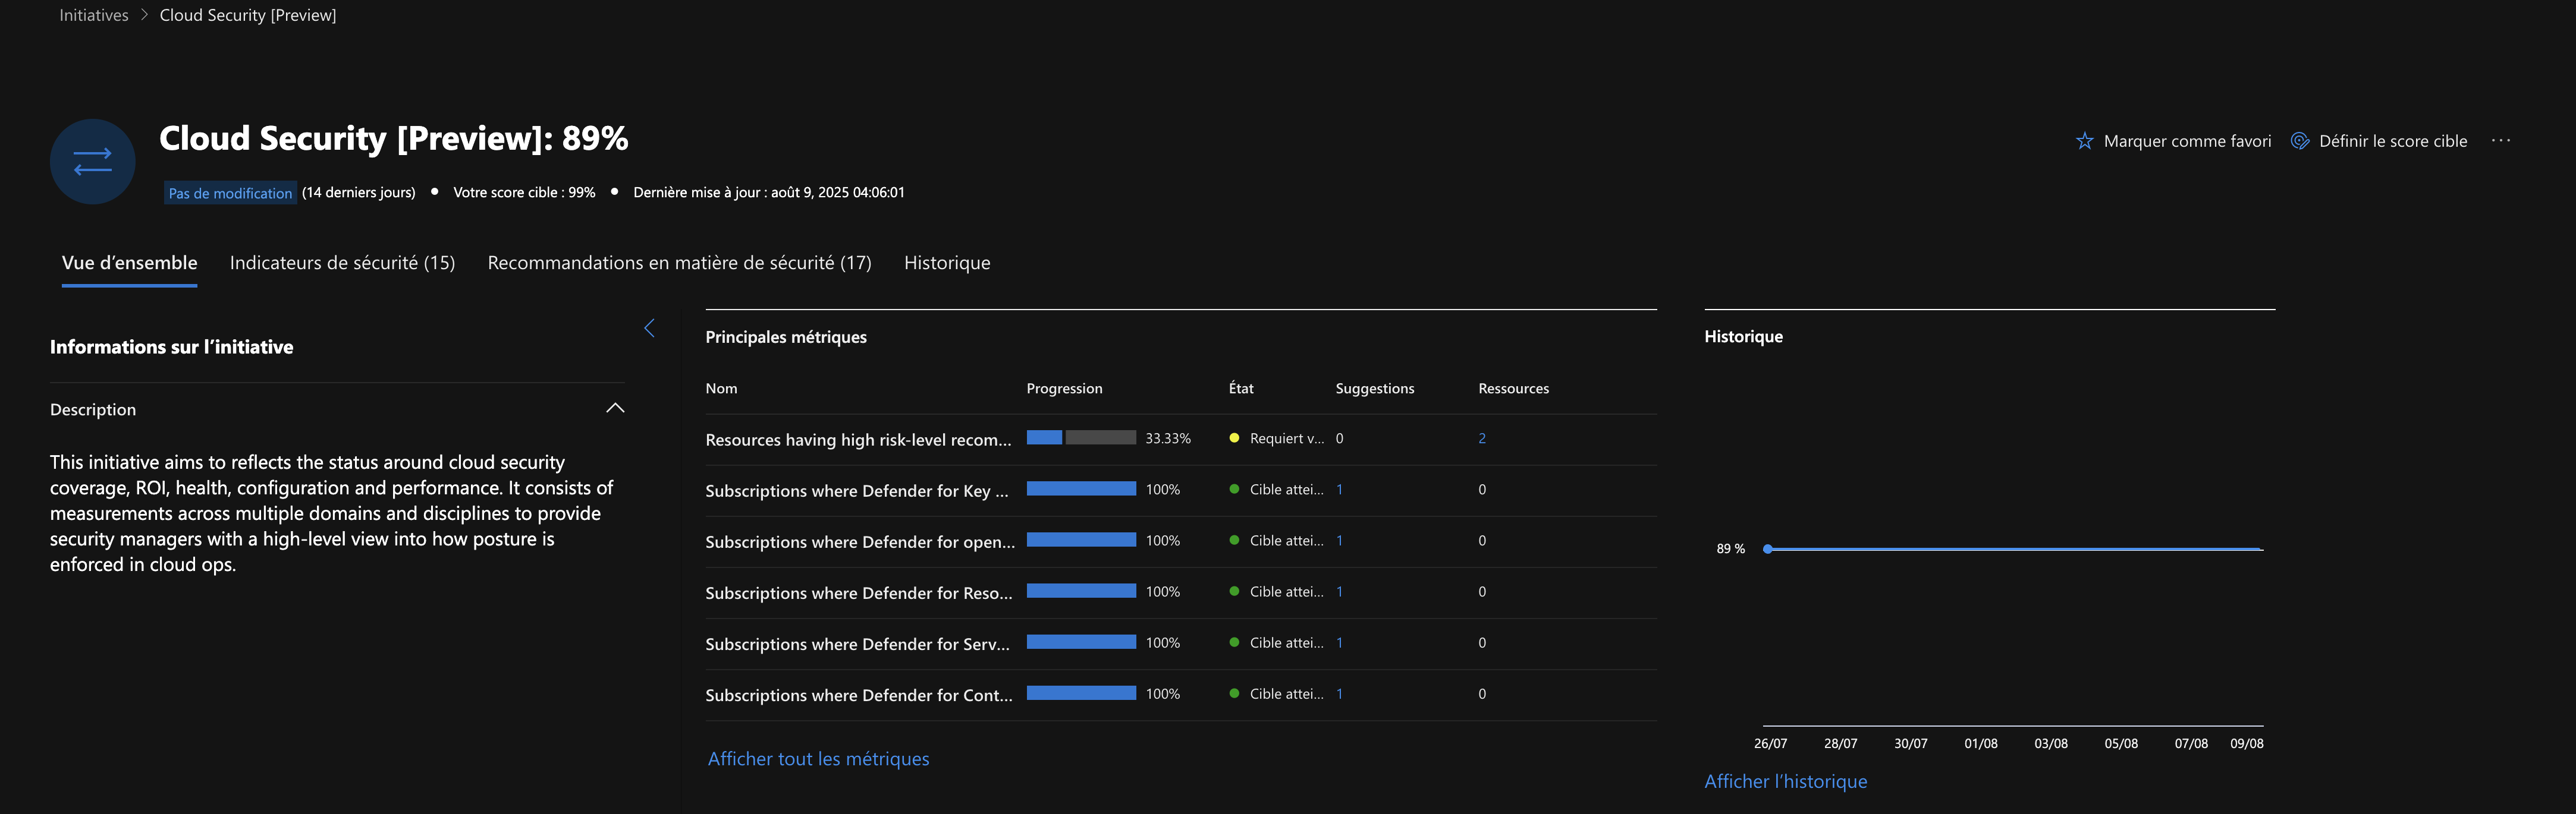Collapse the initiative information panel arrow

[649, 327]
